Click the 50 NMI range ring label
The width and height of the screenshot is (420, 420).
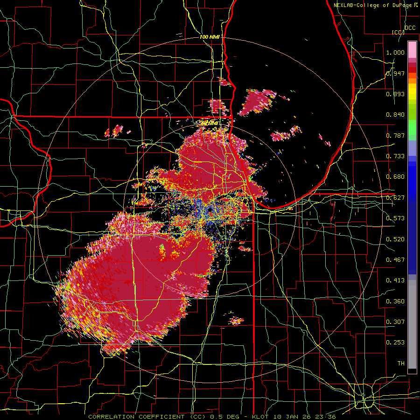click(x=210, y=124)
